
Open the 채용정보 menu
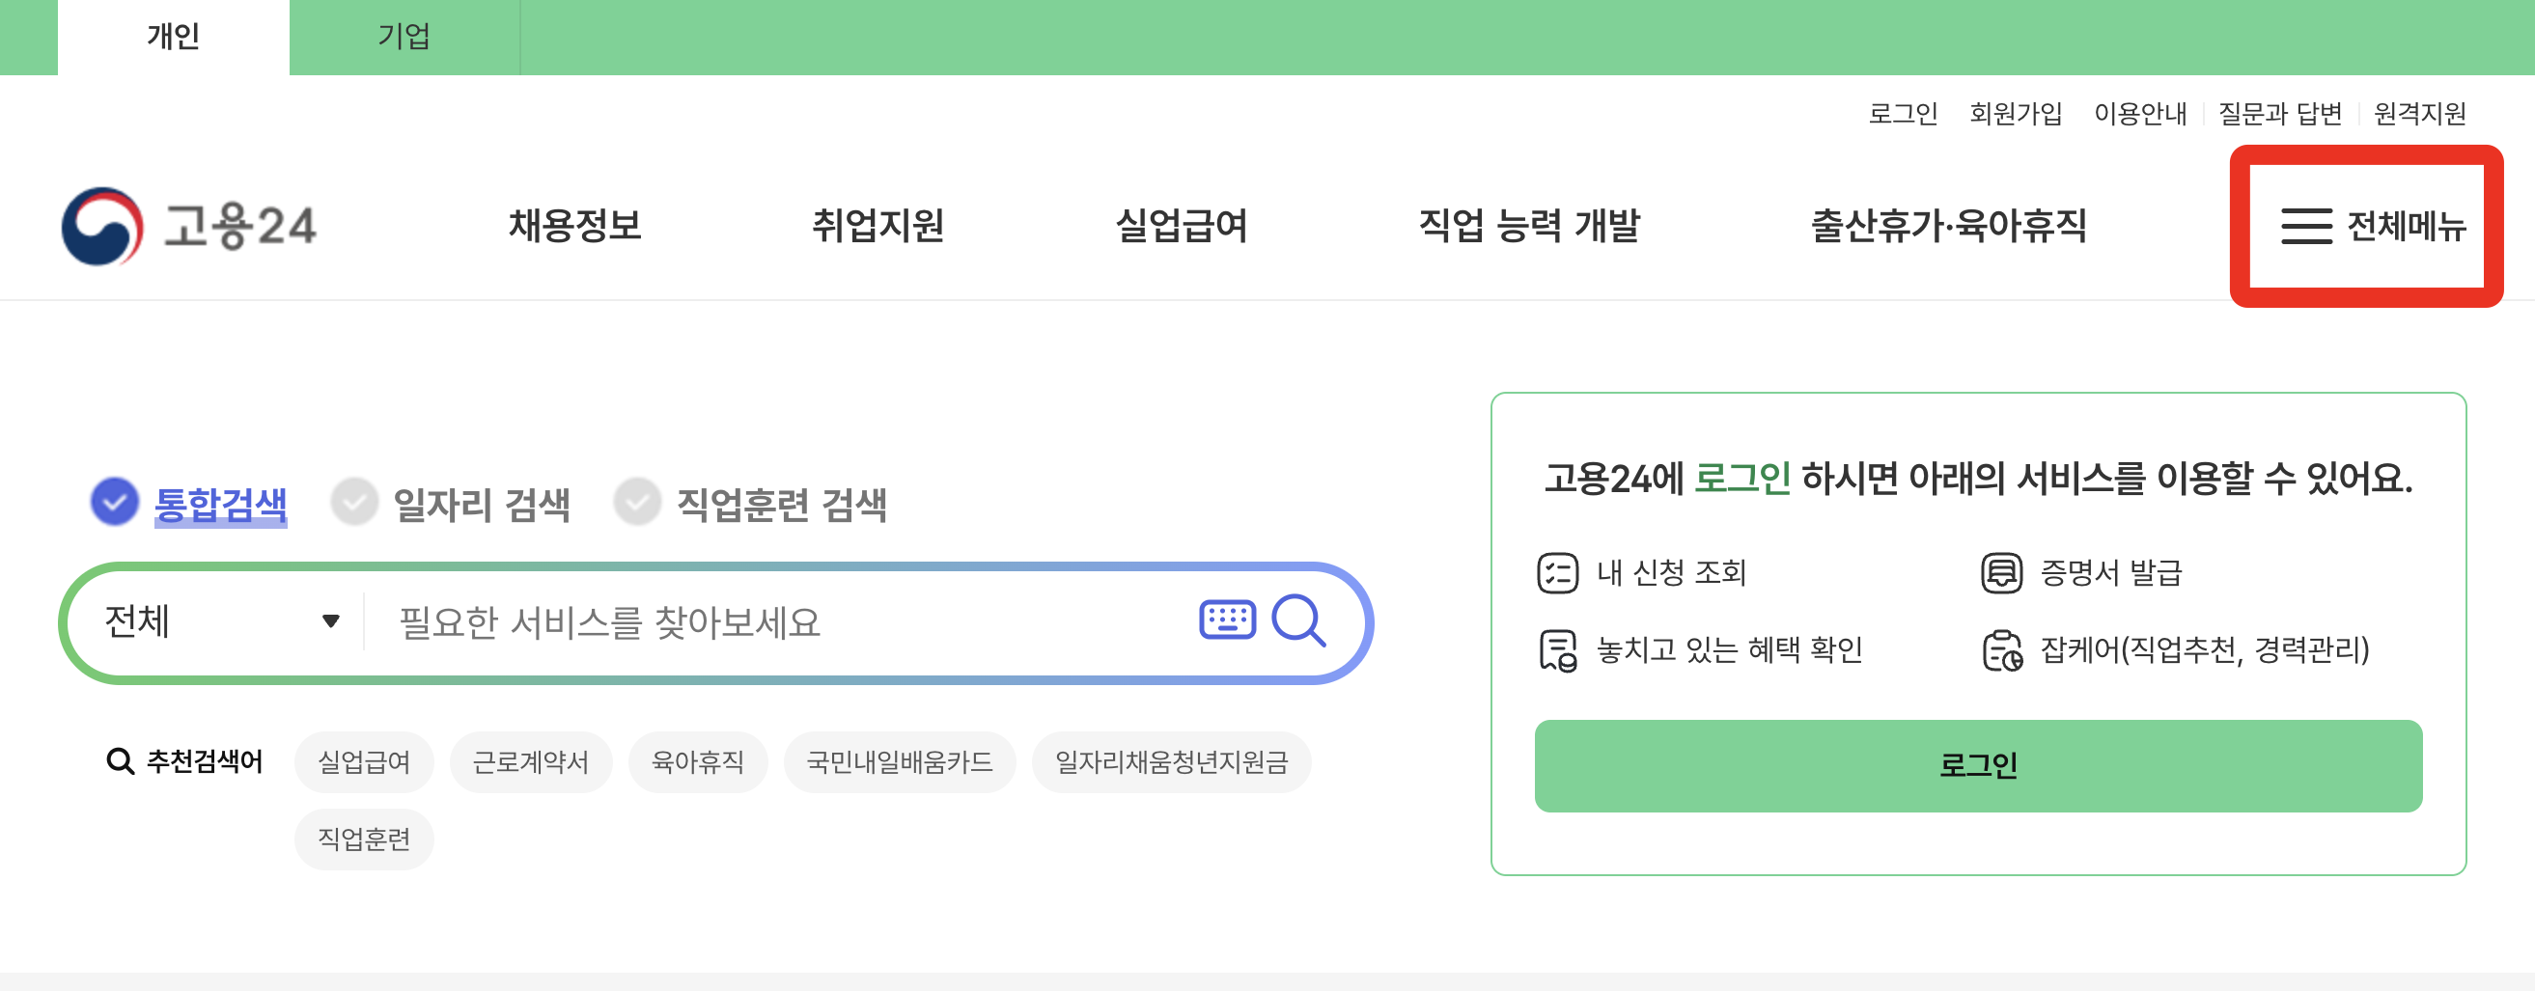(575, 227)
